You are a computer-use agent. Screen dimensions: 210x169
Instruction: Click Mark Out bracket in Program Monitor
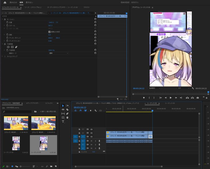pyautogui.click(x=154, y=98)
